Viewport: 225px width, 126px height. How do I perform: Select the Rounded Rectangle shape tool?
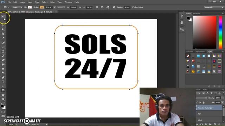pyautogui.click(x=3, y=90)
